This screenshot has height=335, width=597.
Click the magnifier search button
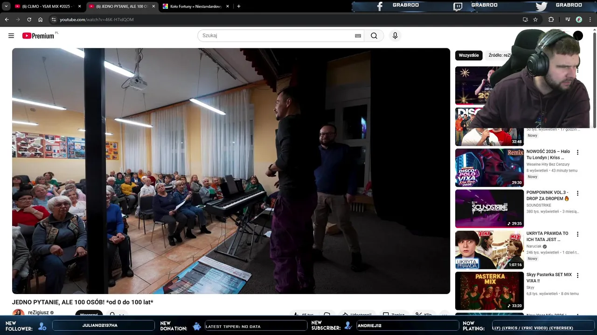point(374,36)
